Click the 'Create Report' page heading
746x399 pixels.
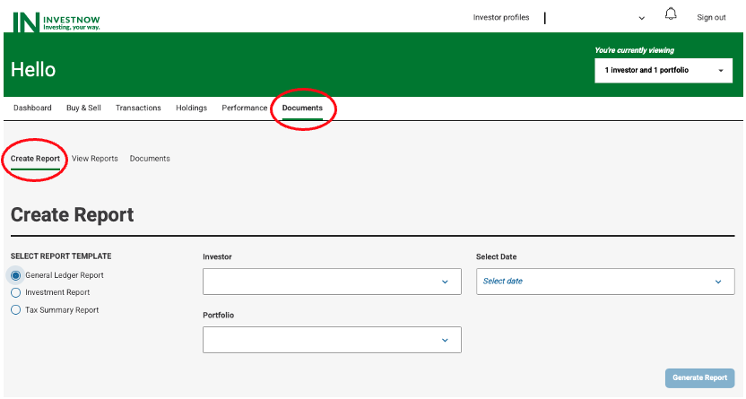coord(73,215)
